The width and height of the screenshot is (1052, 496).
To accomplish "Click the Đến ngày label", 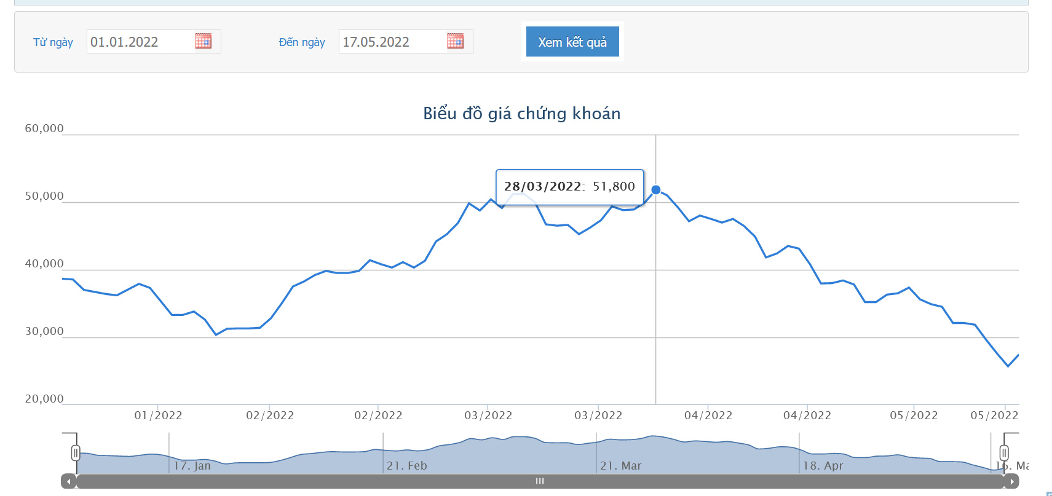I will tap(302, 42).
